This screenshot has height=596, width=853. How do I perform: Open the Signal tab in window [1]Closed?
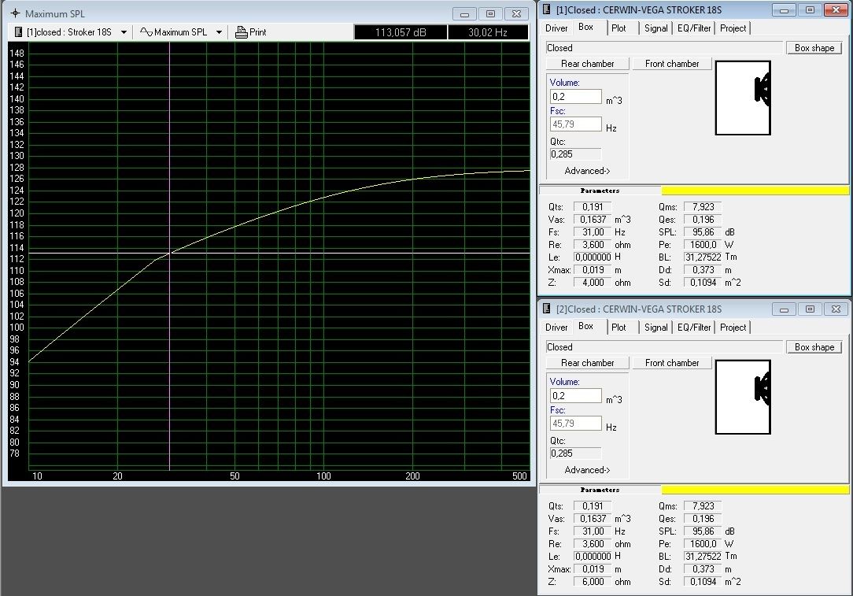pyautogui.click(x=655, y=28)
